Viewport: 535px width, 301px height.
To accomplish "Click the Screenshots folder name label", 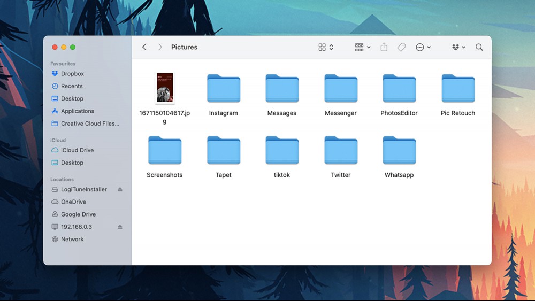I will click(x=164, y=175).
